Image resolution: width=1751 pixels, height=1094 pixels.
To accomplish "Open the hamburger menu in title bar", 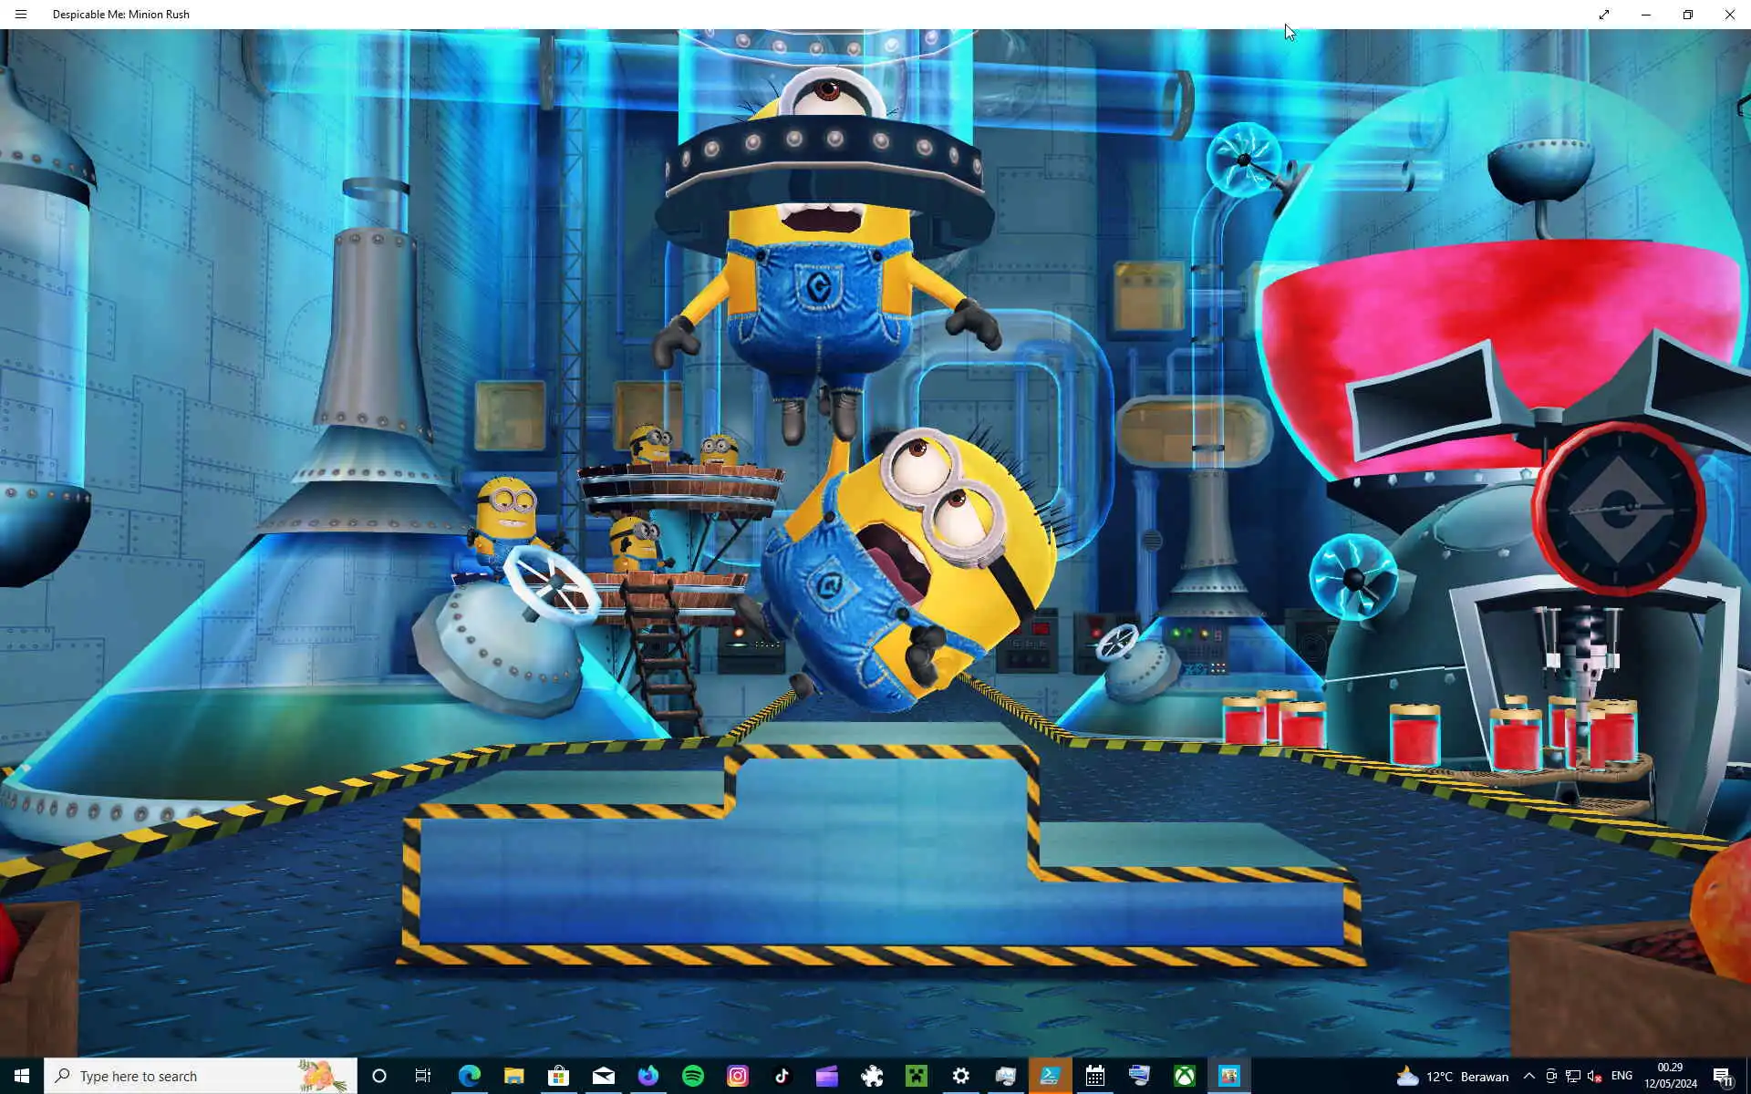I will 21,15.
